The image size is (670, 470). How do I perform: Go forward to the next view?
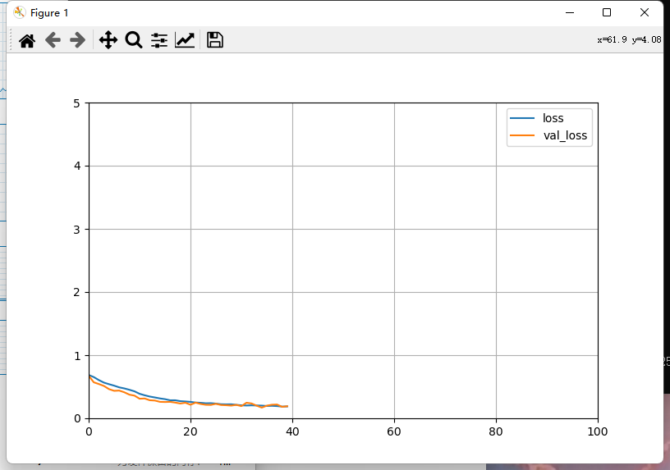[x=77, y=40]
